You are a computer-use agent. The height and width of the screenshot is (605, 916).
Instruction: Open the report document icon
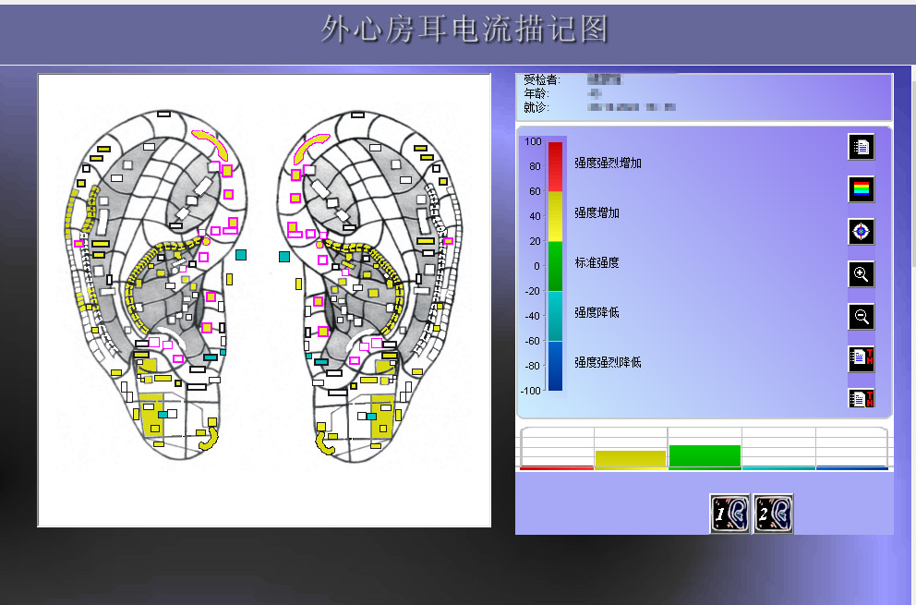[861, 147]
